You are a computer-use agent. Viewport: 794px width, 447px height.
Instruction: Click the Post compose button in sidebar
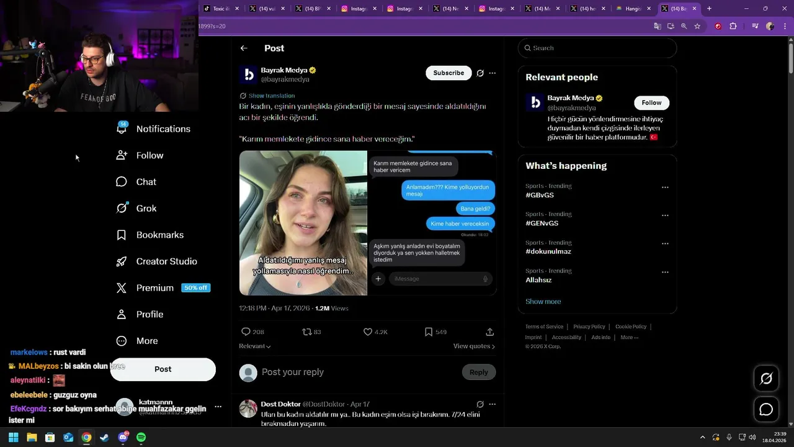[x=163, y=369]
